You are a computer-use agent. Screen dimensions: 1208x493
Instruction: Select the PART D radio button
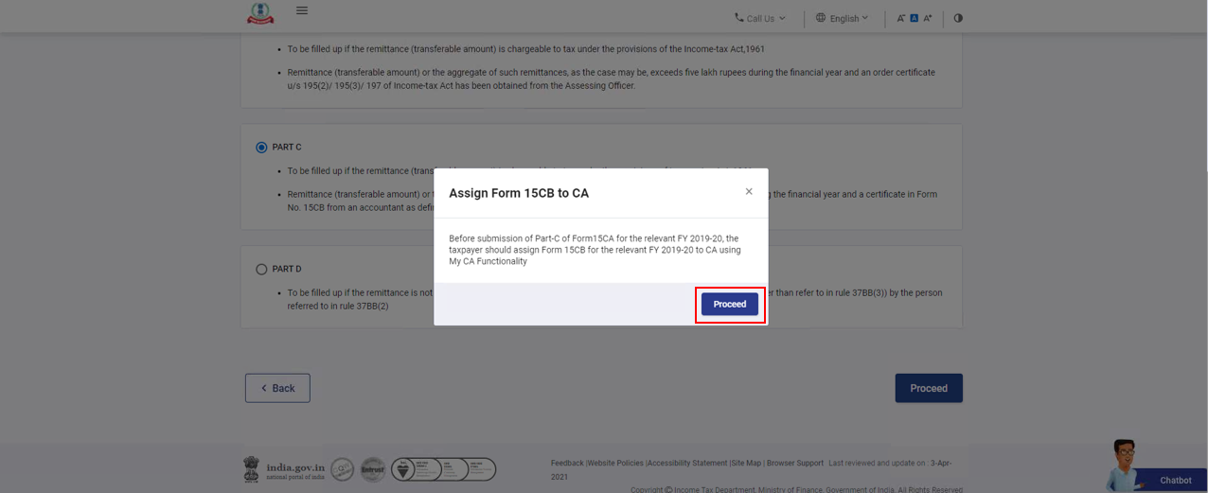(261, 270)
